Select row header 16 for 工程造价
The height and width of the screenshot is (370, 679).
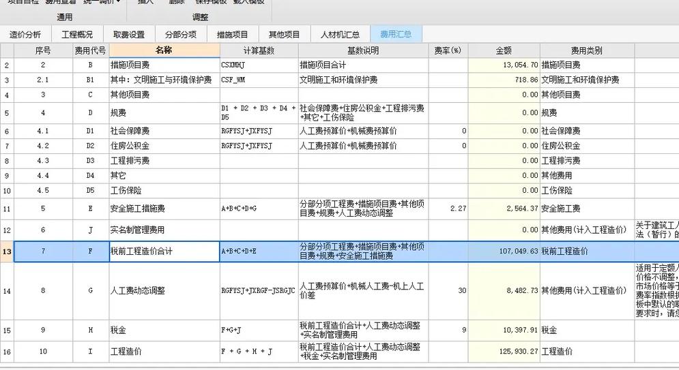point(7,352)
